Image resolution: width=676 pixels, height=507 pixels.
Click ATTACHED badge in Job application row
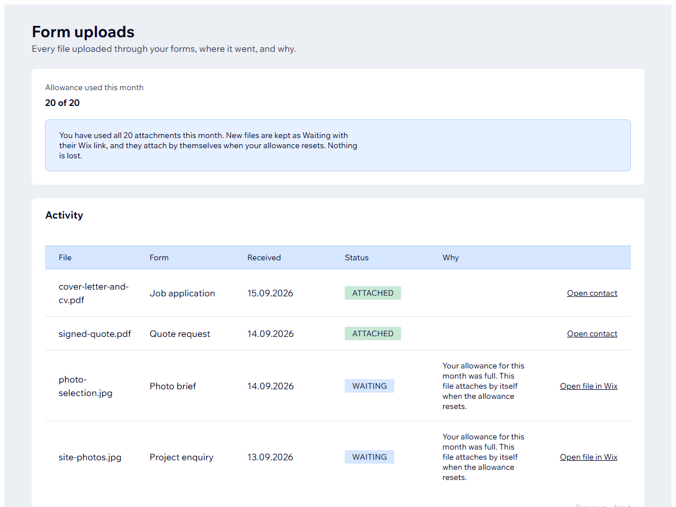tap(373, 293)
